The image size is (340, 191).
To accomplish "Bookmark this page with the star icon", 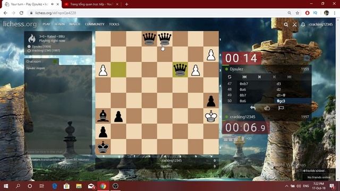I will [x=297, y=13].
